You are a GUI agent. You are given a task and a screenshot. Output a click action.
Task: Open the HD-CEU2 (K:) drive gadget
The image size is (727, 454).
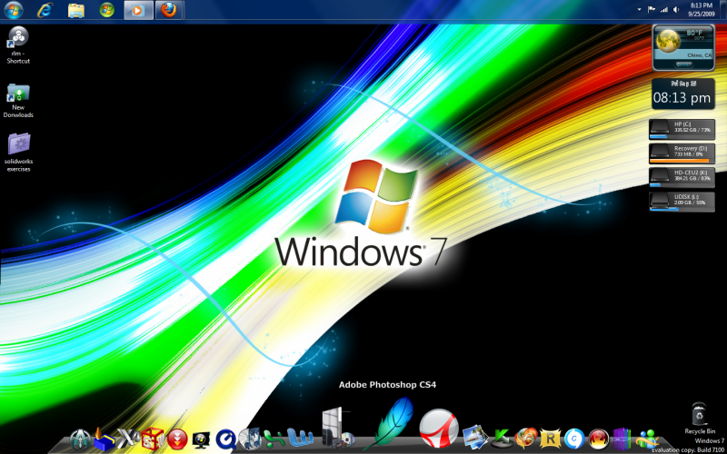[682, 177]
